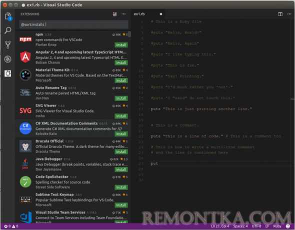The height and width of the screenshot is (230, 295).
Task: Click the unsaved dot on ex1.rb tab
Action: [x=161, y=14]
